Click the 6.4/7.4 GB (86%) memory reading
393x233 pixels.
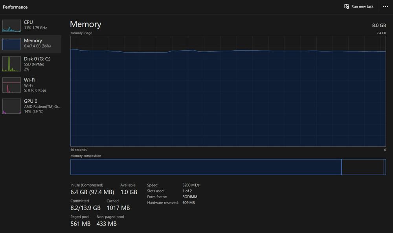37,46
